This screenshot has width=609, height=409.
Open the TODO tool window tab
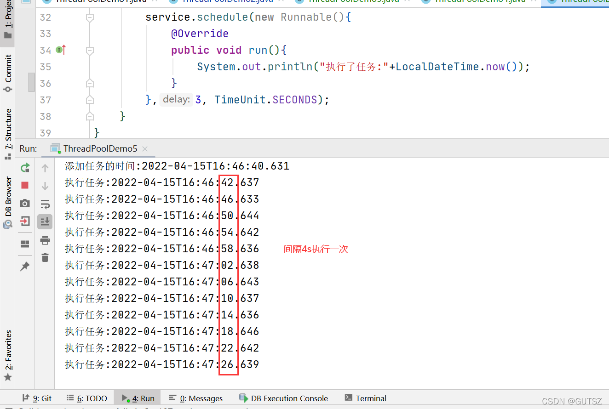pyautogui.click(x=86, y=398)
